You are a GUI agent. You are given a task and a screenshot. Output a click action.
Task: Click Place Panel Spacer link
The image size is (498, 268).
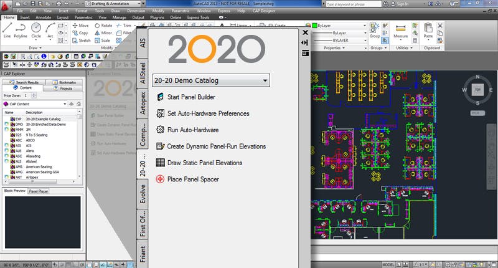(x=193, y=179)
